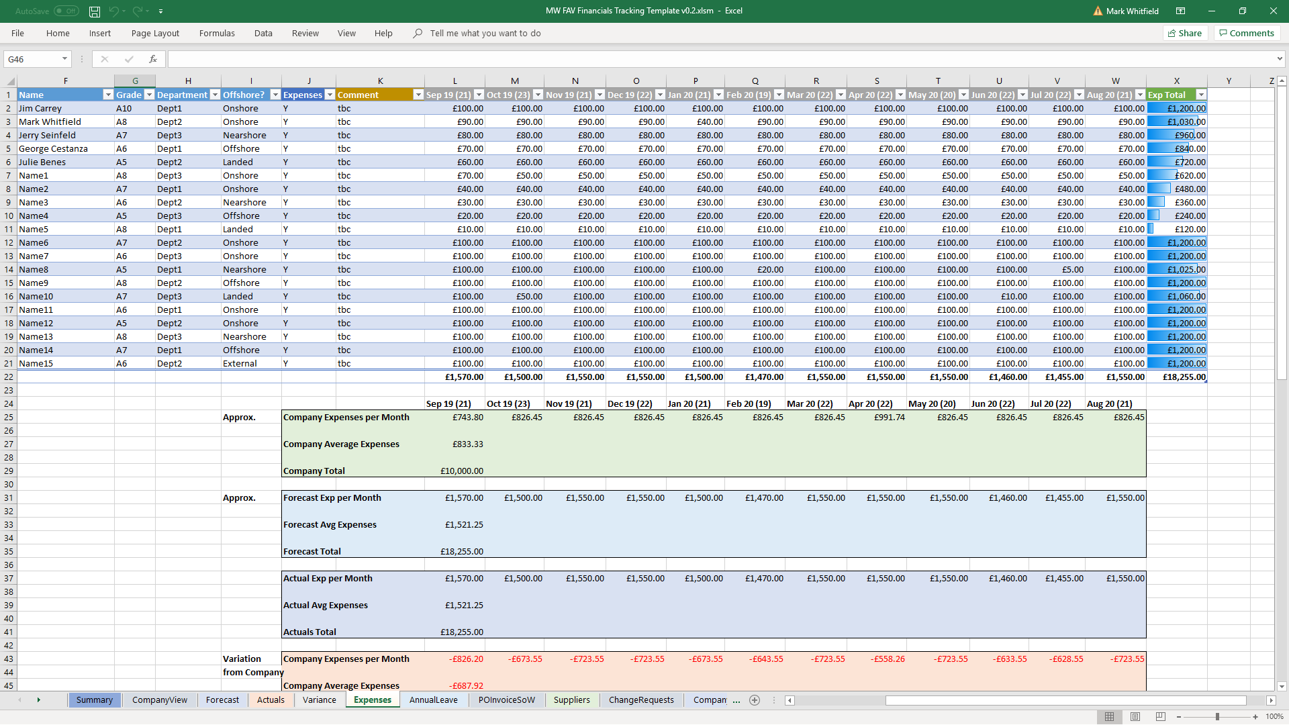
Task: Click the Insert Function fx icon
Action: tap(153, 59)
